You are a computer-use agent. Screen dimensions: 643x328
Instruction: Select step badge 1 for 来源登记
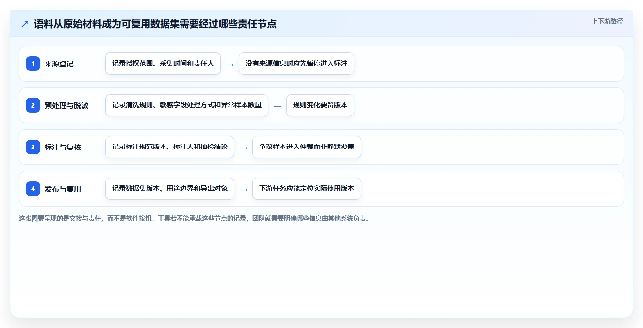tap(33, 64)
